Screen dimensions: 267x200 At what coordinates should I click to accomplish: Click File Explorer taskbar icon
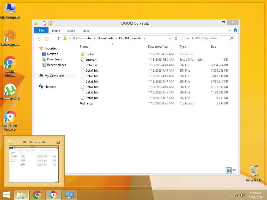point(21,195)
